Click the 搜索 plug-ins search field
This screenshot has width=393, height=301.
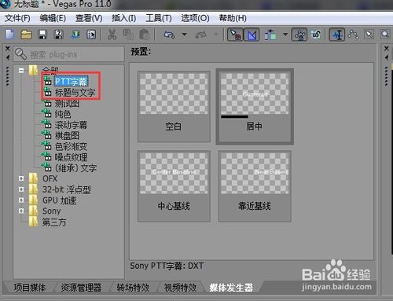(69, 54)
